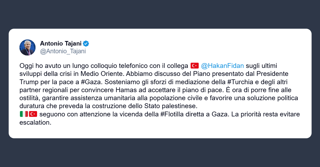This screenshot has height=167, width=320.
Task: Open the @Antonio_Tajani handle
Action: (63, 51)
